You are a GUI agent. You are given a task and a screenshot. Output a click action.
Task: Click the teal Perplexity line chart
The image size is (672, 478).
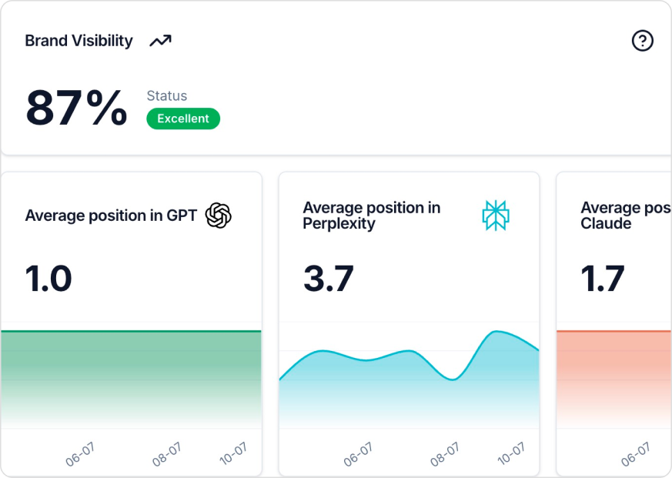(408, 385)
